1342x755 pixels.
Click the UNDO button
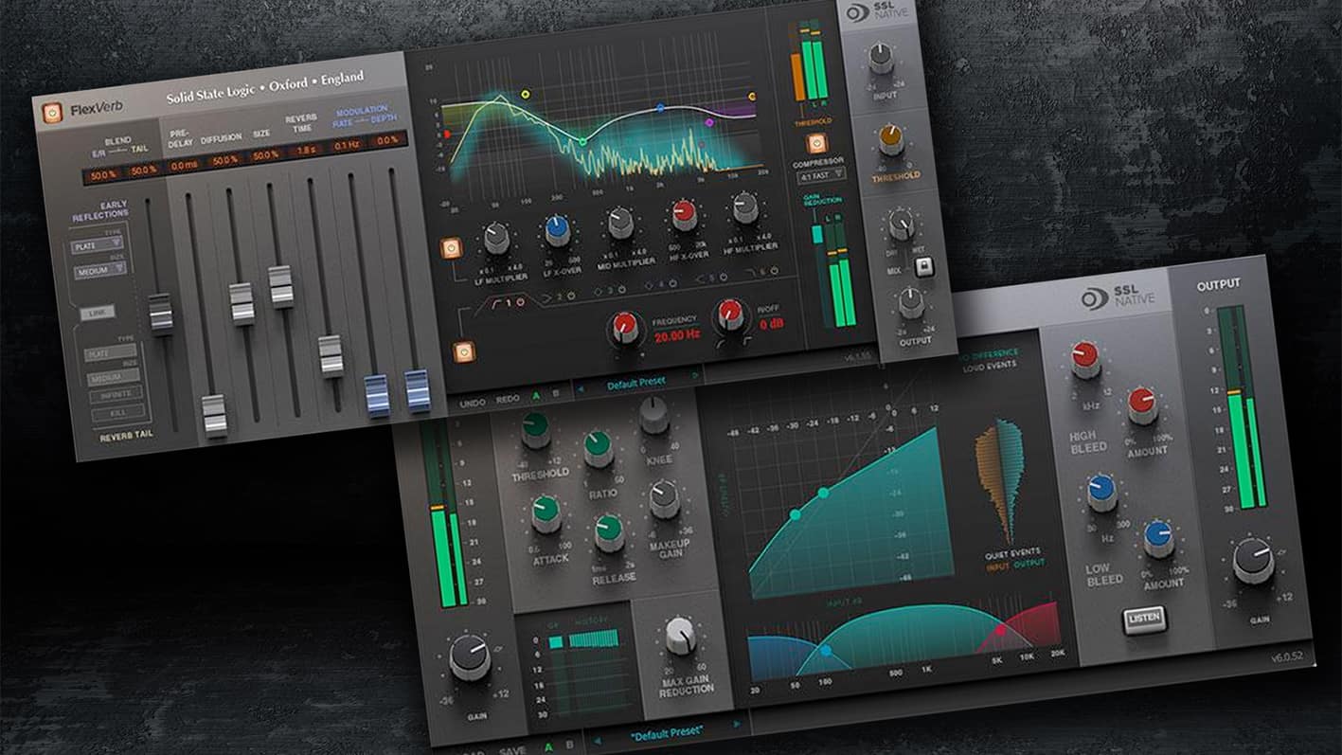(x=472, y=403)
